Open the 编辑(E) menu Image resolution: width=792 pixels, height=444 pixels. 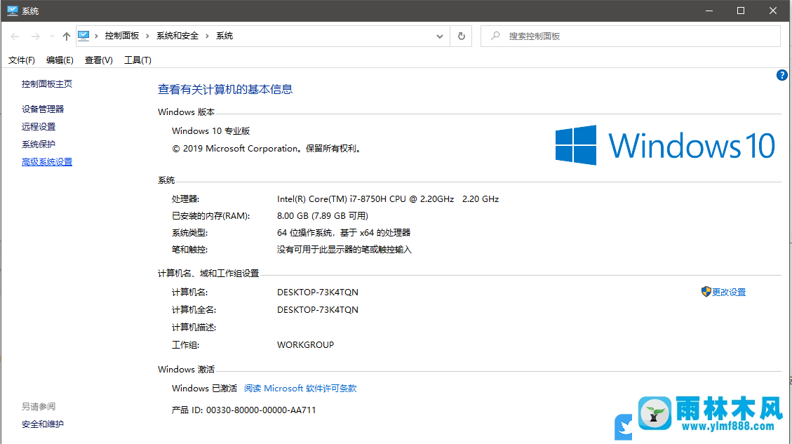(x=60, y=60)
